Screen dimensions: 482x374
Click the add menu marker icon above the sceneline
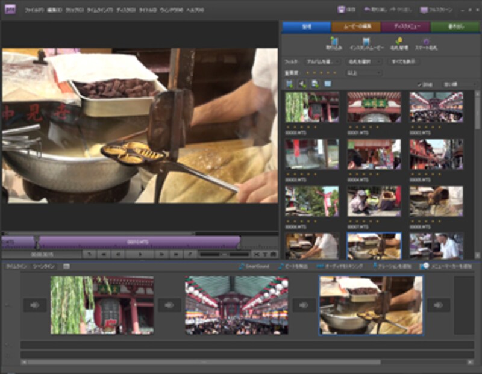(x=425, y=266)
